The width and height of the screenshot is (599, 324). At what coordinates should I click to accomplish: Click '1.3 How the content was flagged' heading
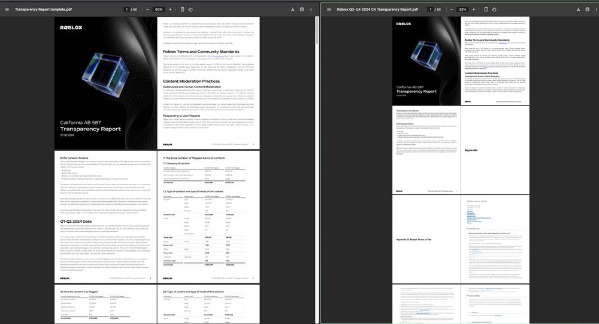pos(78,292)
